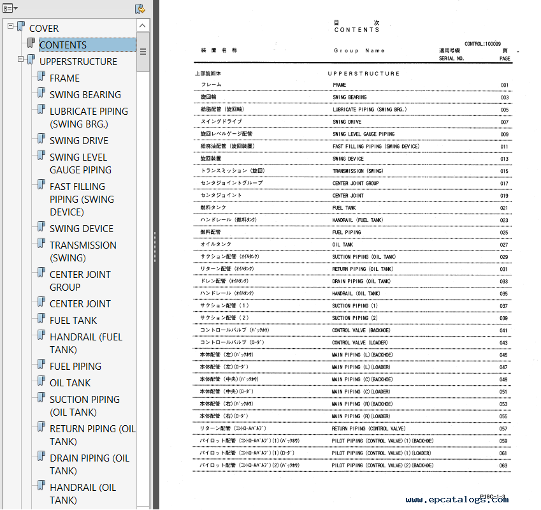Open the bookmarks options dropdown menu
Viewport: 541px width, 510px height.
(x=10, y=8)
